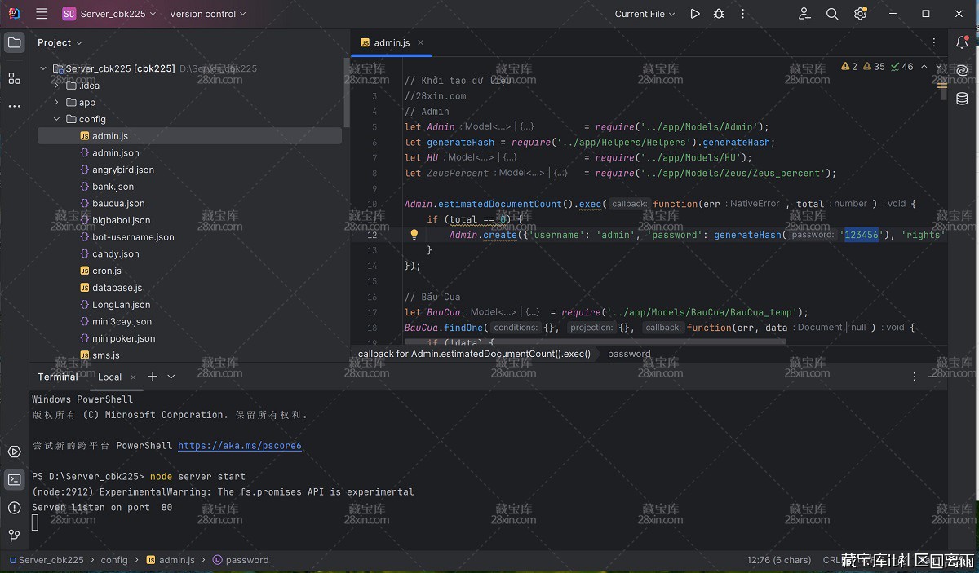Viewport: 979px width, 573px height.
Task: Run the current file
Action: pyautogui.click(x=695, y=14)
